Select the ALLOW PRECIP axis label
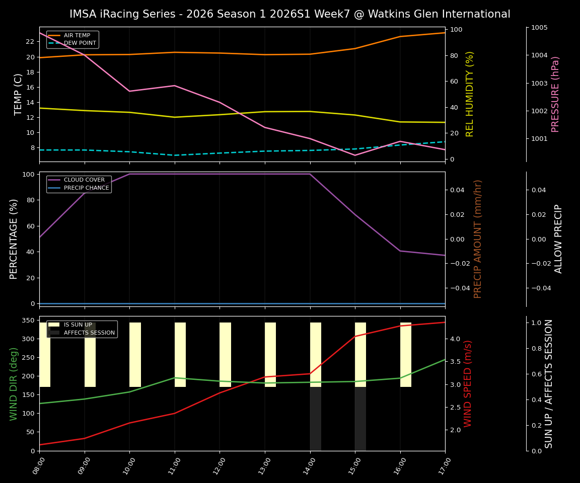580x483 pixels. (x=559, y=238)
